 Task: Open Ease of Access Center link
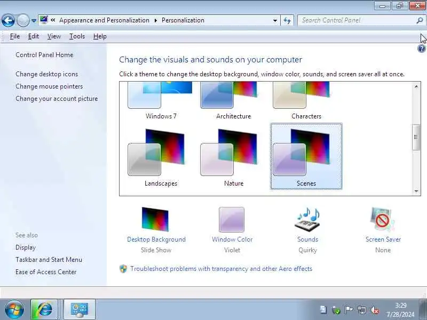click(x=46, y=272)
